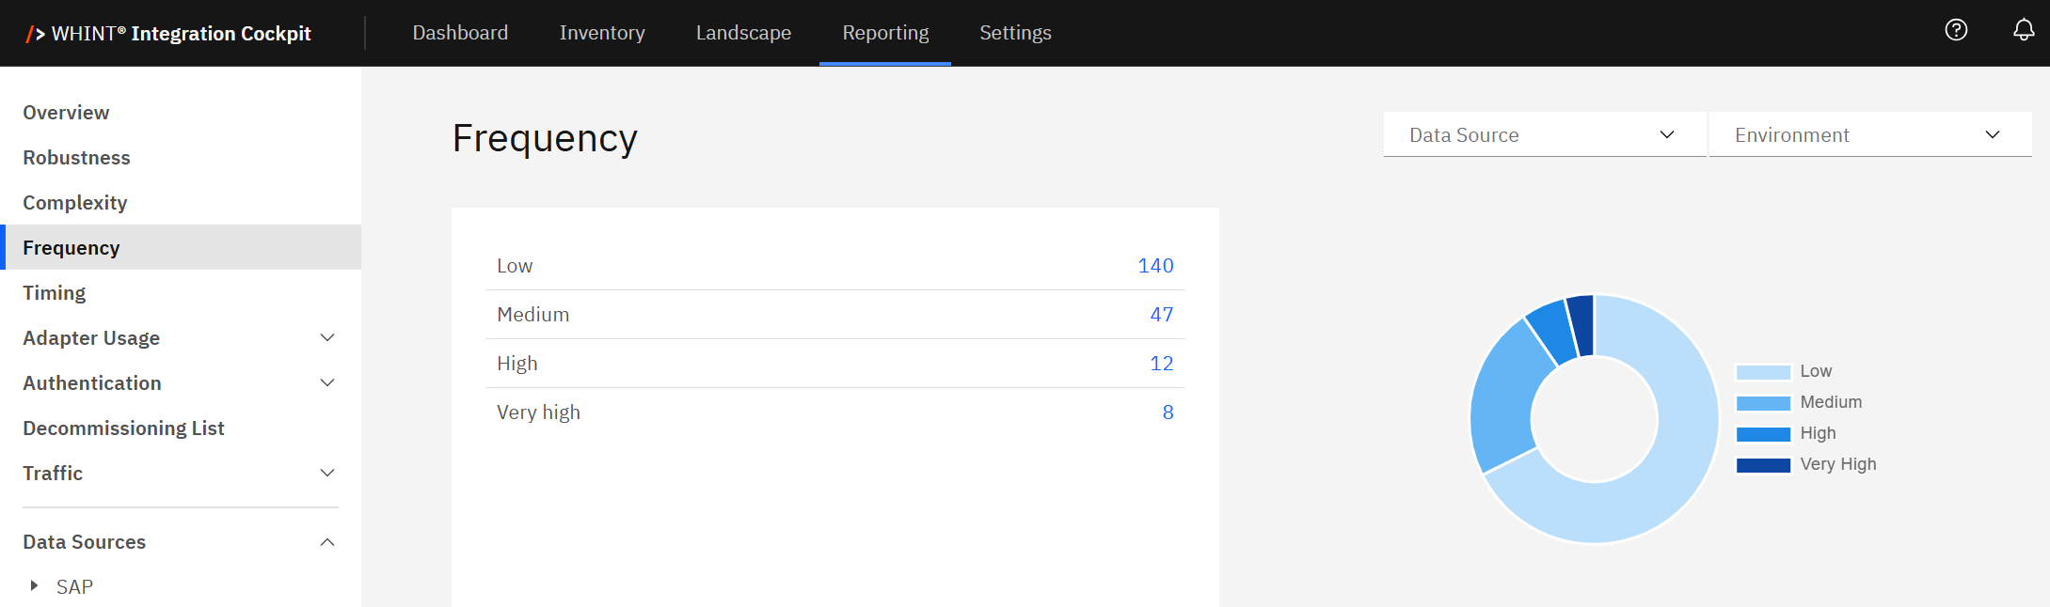The height and width of the screenshot is (607, 2050).
Task: Open the help question mark icon
Action: click(1956, 31)
